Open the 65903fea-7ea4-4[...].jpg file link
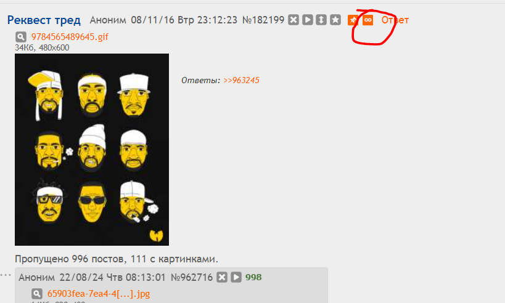 [x=99, y=294]
